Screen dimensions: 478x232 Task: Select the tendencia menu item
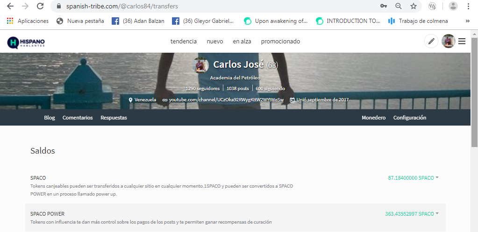184,42
